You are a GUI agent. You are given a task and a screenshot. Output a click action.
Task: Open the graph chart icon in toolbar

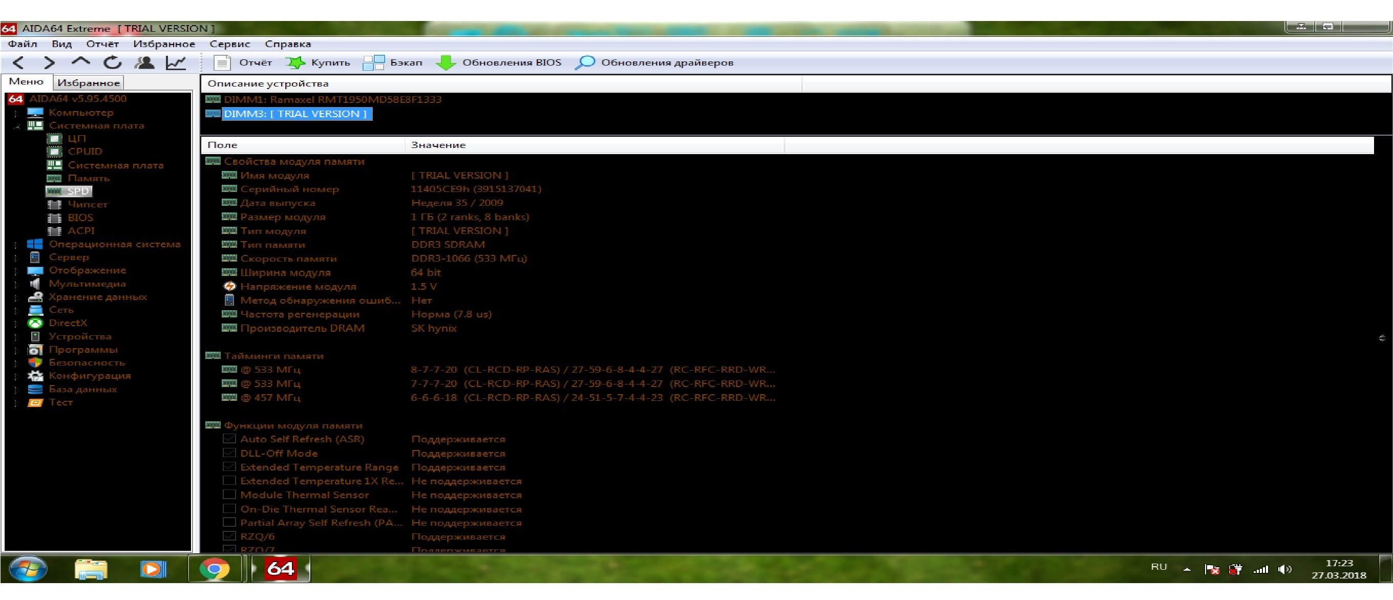click(x=176, y=63)
